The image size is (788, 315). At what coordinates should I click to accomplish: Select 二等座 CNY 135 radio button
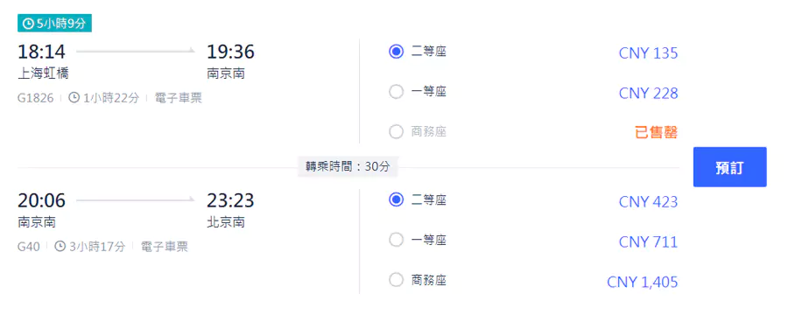pos(396,52)
